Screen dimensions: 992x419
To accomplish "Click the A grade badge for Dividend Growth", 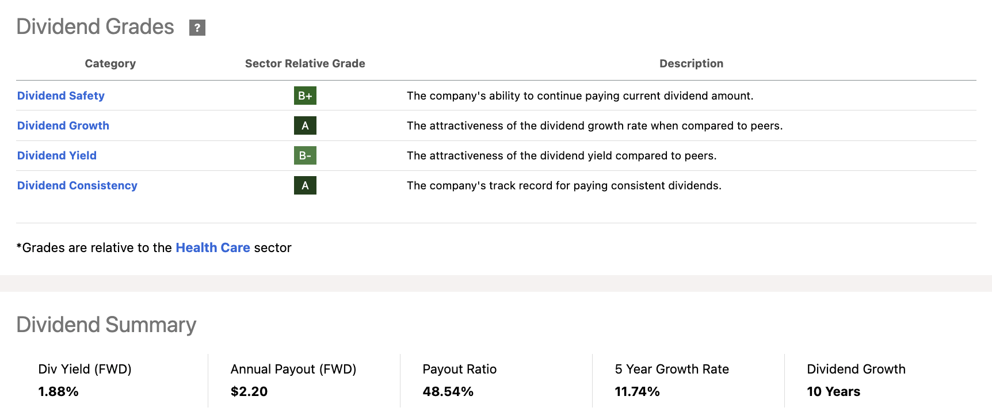I will click(x=305, y=125).
